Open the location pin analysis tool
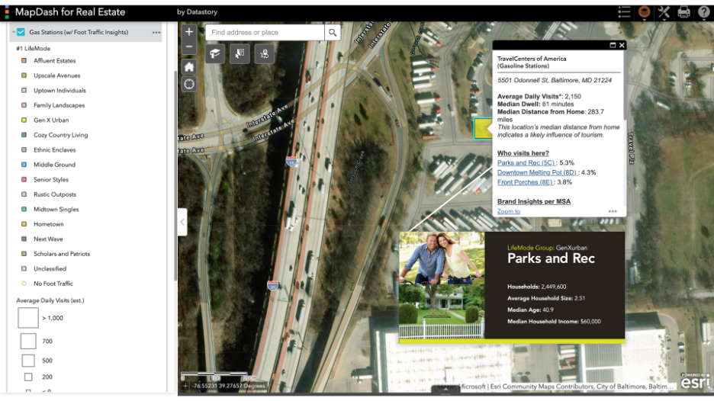Screen dimensions: 714x401 point(264,54)
